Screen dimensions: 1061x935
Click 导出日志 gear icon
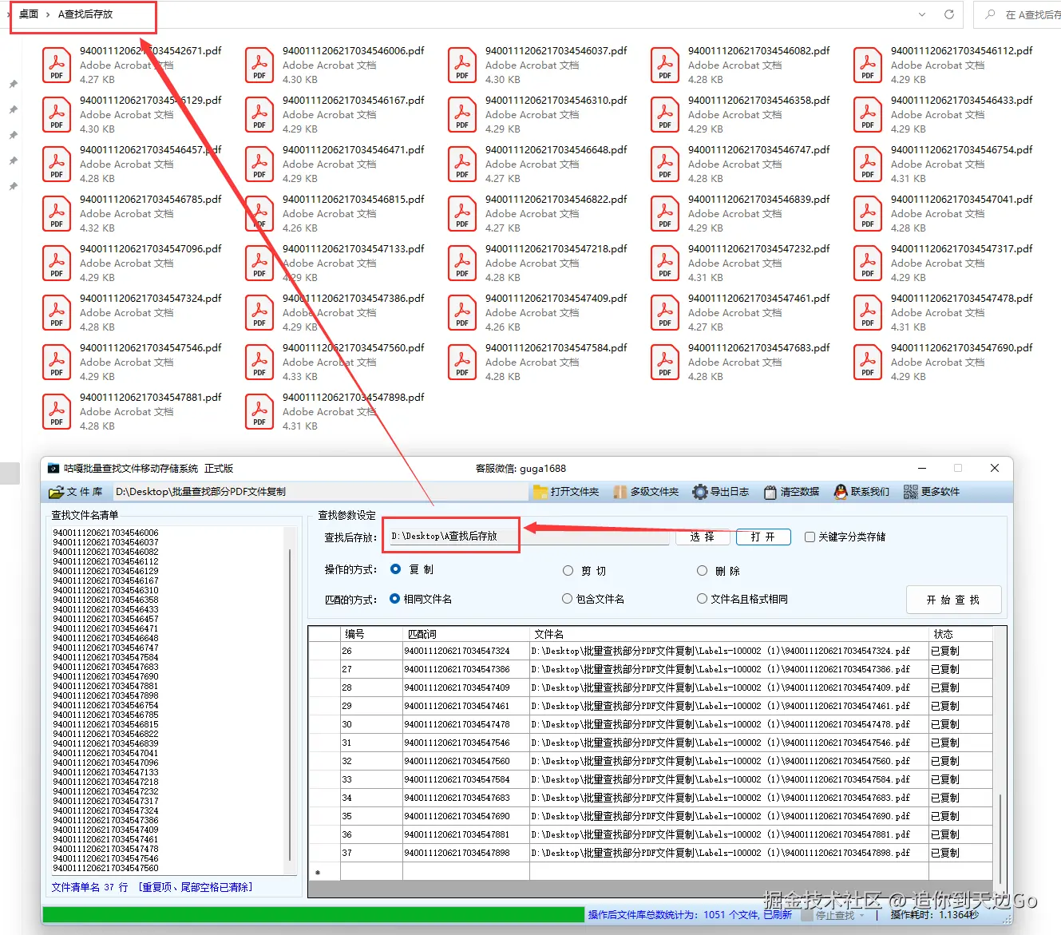coord(700,492)
